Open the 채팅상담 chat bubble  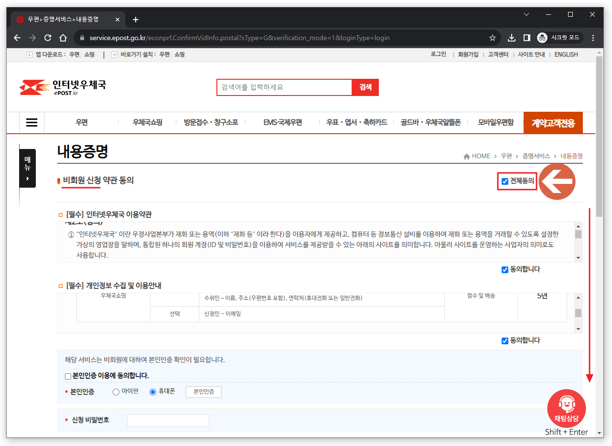(x=566, y=408)
